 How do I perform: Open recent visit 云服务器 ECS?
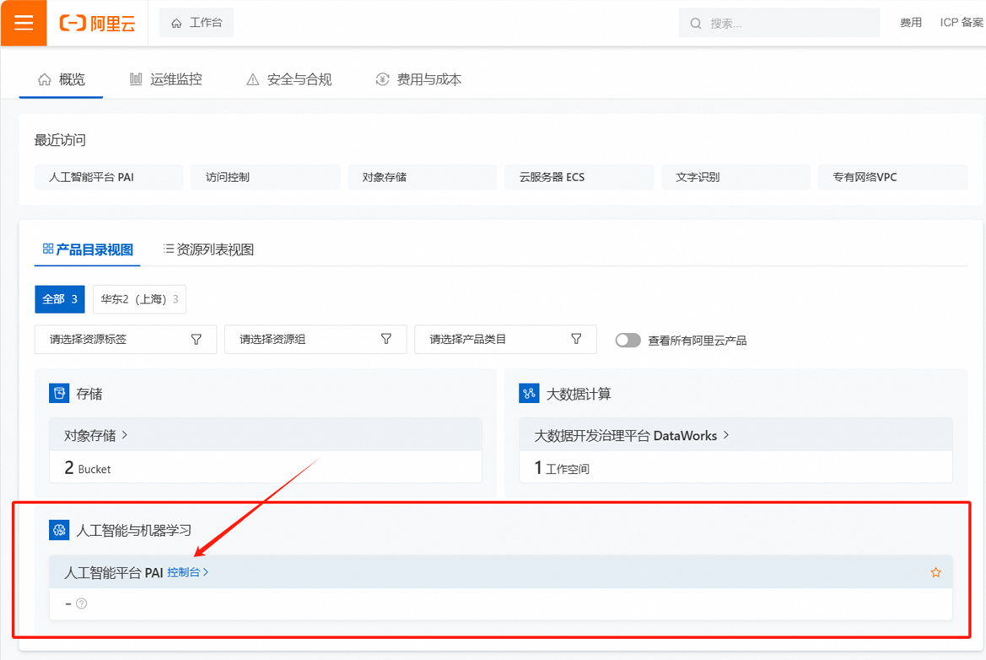tap(579, 177)
